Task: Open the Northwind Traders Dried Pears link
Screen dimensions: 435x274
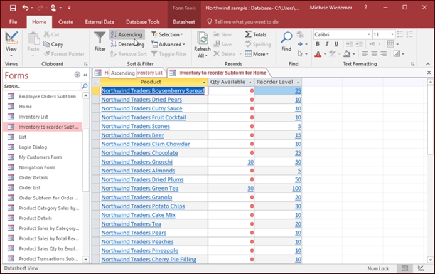Action: (141, 100)
